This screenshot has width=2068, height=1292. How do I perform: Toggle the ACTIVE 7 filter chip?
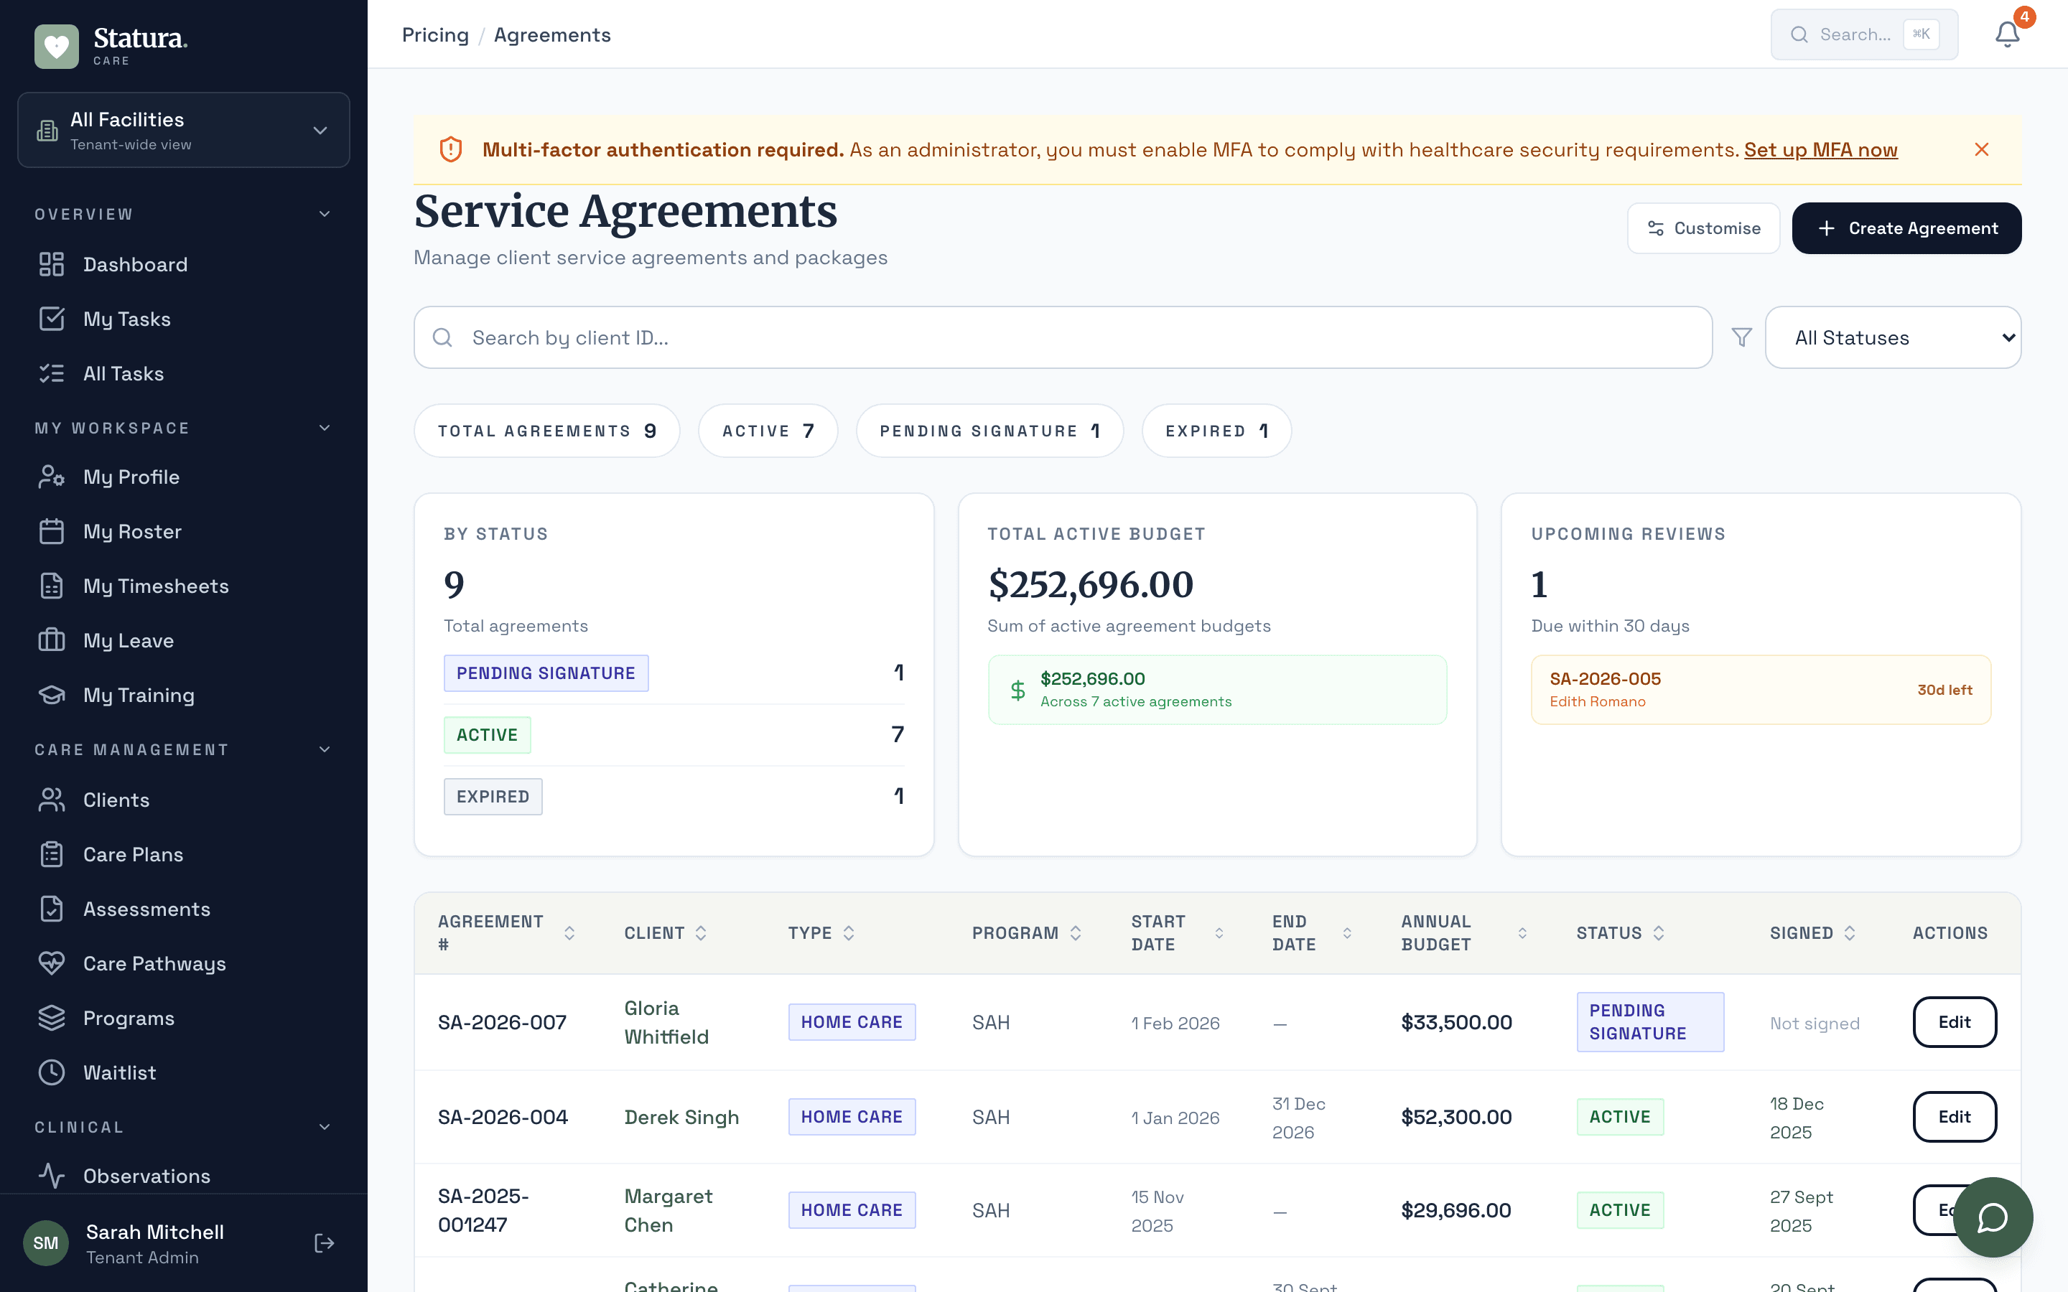768,431
